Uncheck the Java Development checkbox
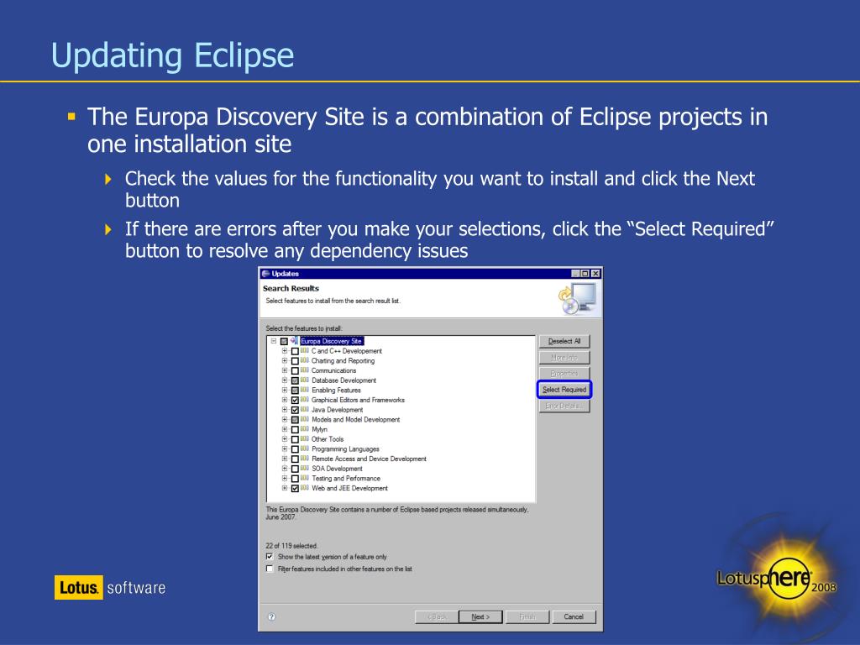 click(295, 410)
